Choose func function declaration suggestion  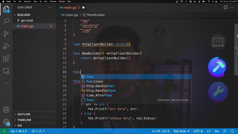coord(136,100)
